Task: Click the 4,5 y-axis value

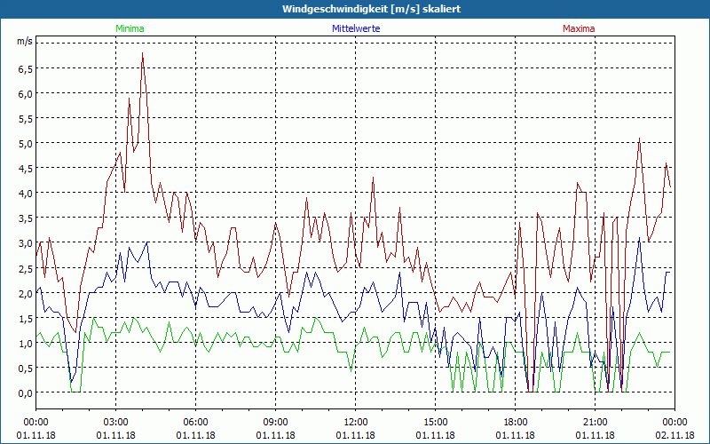Action: tap(26, 169)
